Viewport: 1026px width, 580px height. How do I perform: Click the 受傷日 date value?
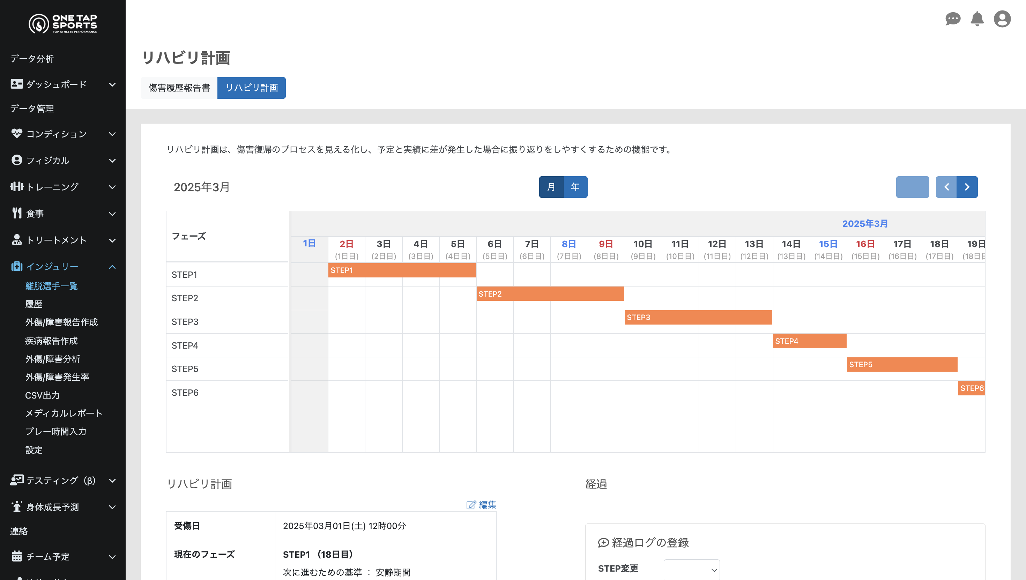point(344,526)
